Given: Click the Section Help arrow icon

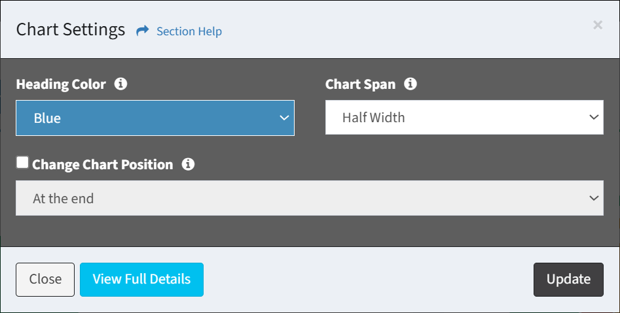Looking at the screenshot, I should 142,31.
